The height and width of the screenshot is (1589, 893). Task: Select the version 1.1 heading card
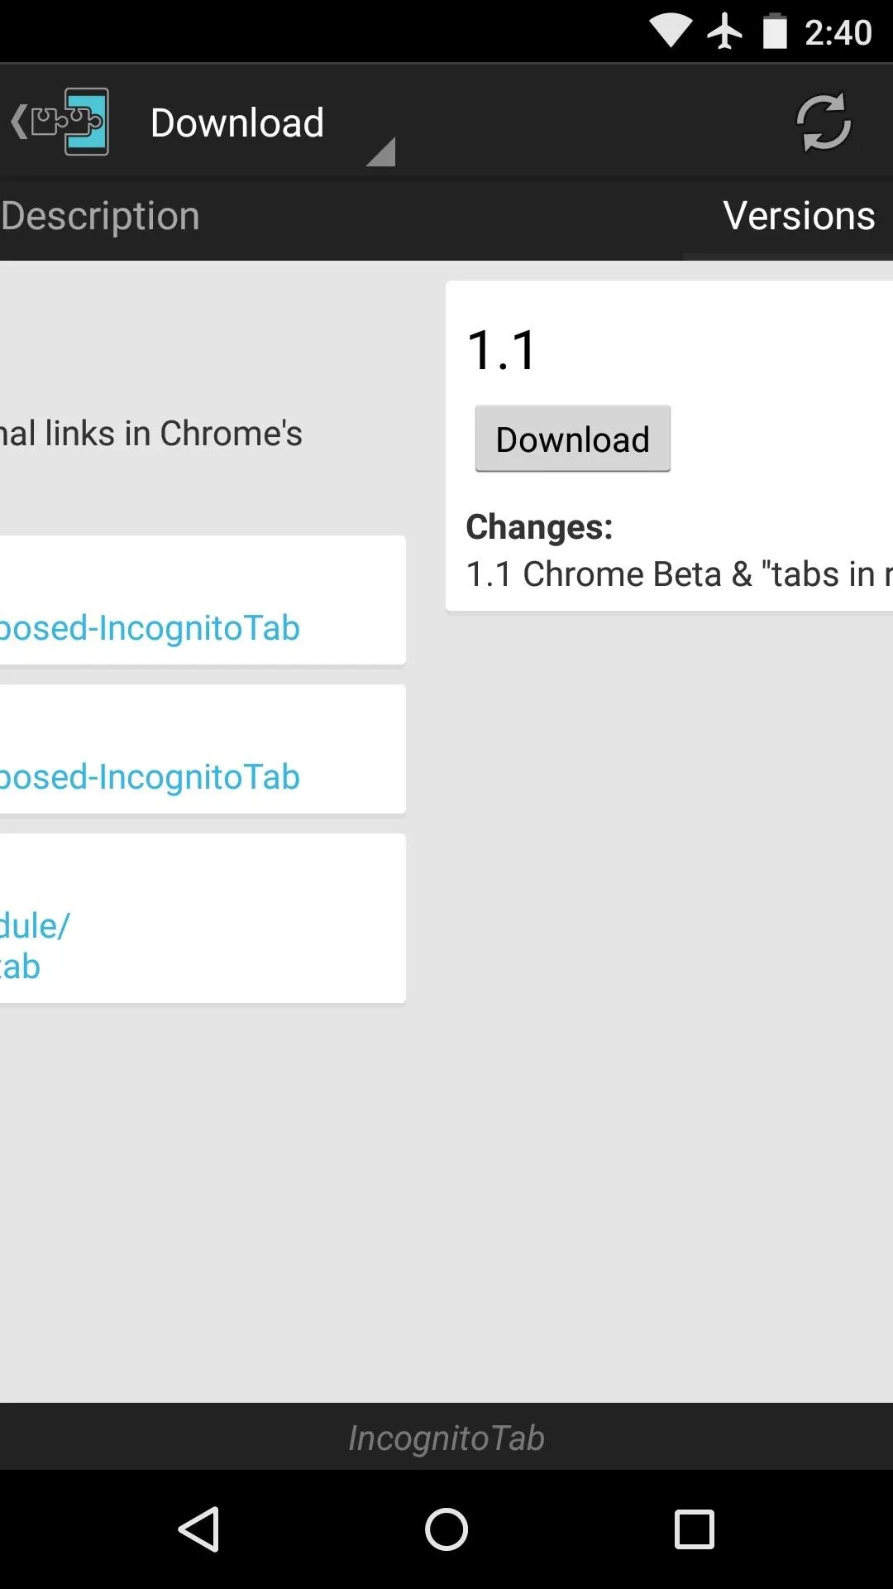tap(503, 350)
